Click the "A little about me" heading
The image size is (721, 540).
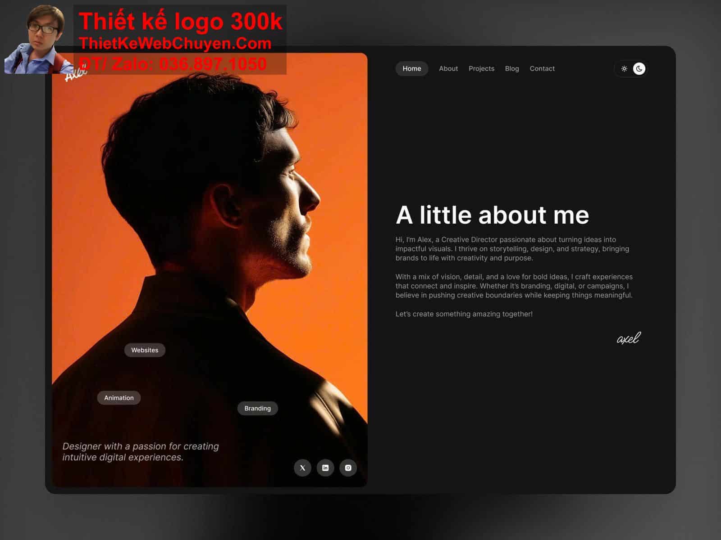(x=492, y=215)
